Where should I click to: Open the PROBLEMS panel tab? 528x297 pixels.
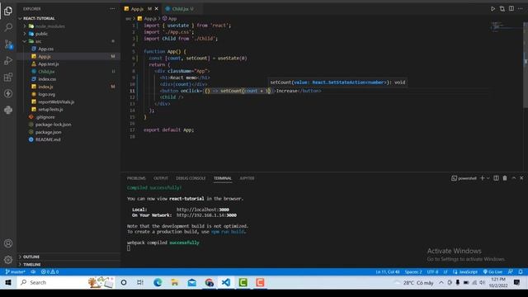[136, 178]
